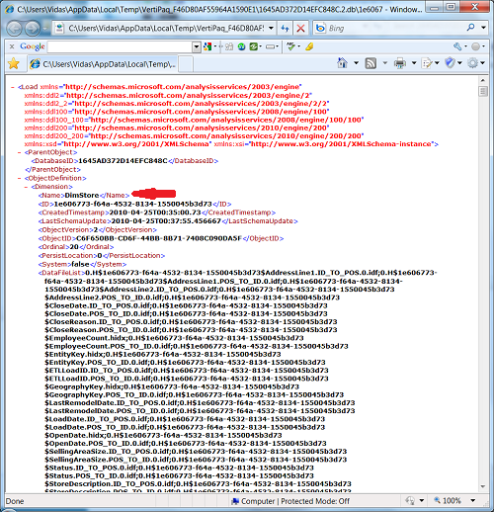
Task: Click the ObjectID value C6F650BB-CD6F-44BB-8B71-7408C090DA5F
Action: point(159,238)
